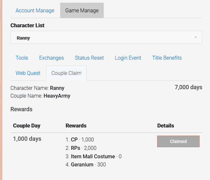Click the 7,000 days couple counter

click(188, 87)
